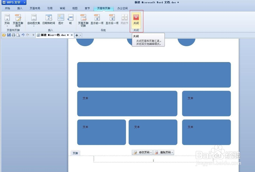Open the 章节 ribbon tab
This screenshot has width=255, height=172.
click(x=87, y=8)
